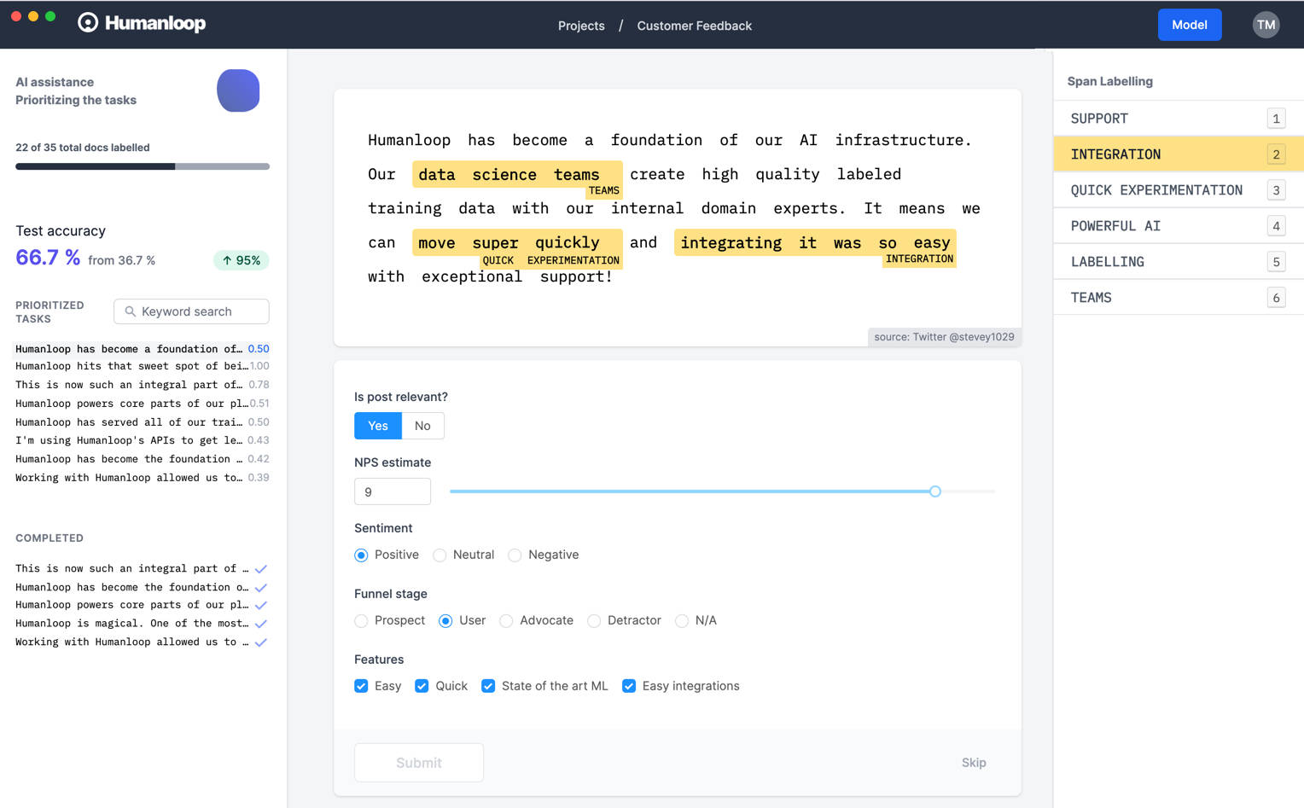Image resolution: width=1304 pixels, height=808 pixels.
Task: Click the checkmark beside 'Working with Humanloop allowed'
Action: 261,642
